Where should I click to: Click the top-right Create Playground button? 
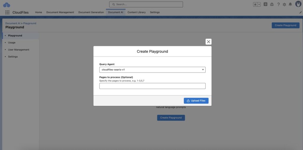(286, 25)
